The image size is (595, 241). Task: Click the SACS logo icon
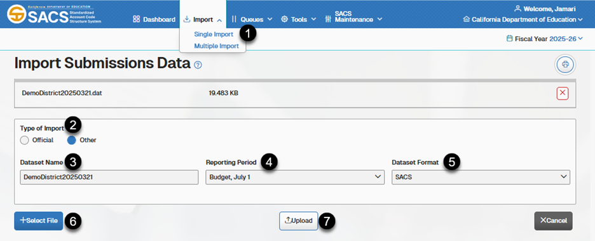[x=17, y=15]
